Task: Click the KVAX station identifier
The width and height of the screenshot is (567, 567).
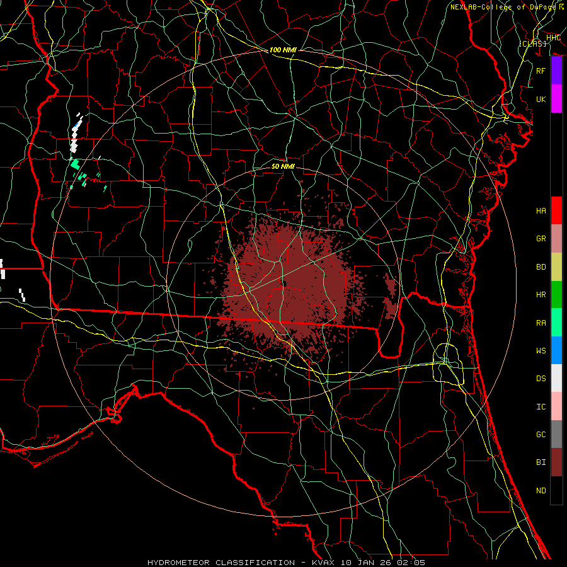Action: click(323, 563)
